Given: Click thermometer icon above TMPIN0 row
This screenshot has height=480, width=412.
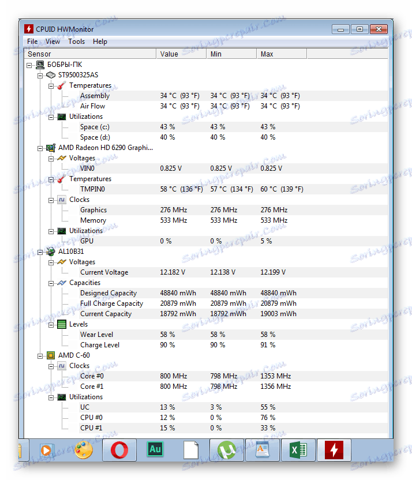Looking at the screenshot, I should pyautogui.click(x=62, y=179).
